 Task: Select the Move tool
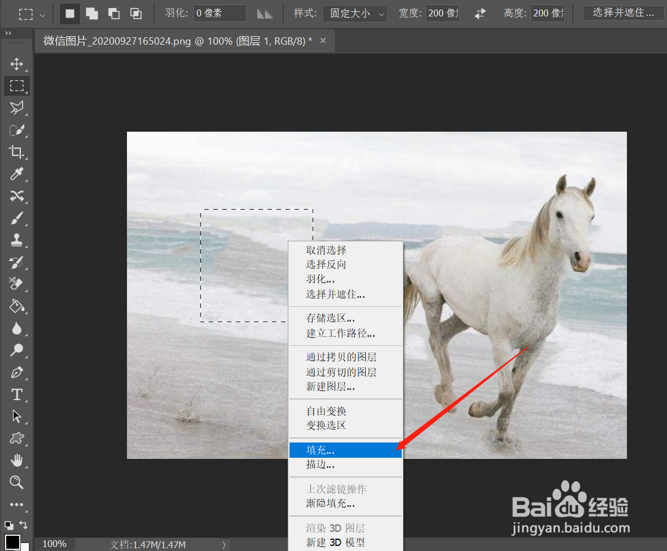pos(17,63)
